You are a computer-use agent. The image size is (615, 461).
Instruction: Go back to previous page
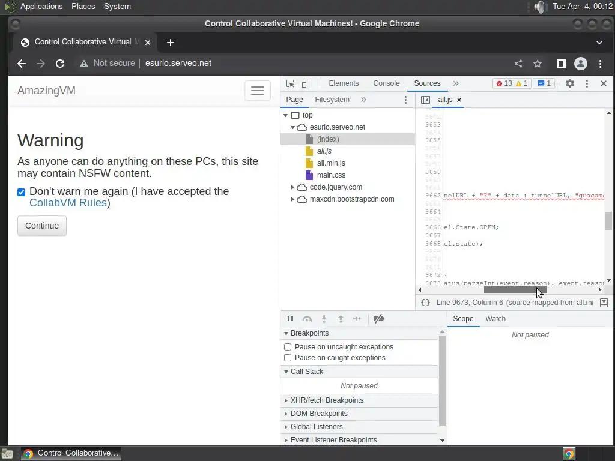pyautogui.click(x=22, y=64)
